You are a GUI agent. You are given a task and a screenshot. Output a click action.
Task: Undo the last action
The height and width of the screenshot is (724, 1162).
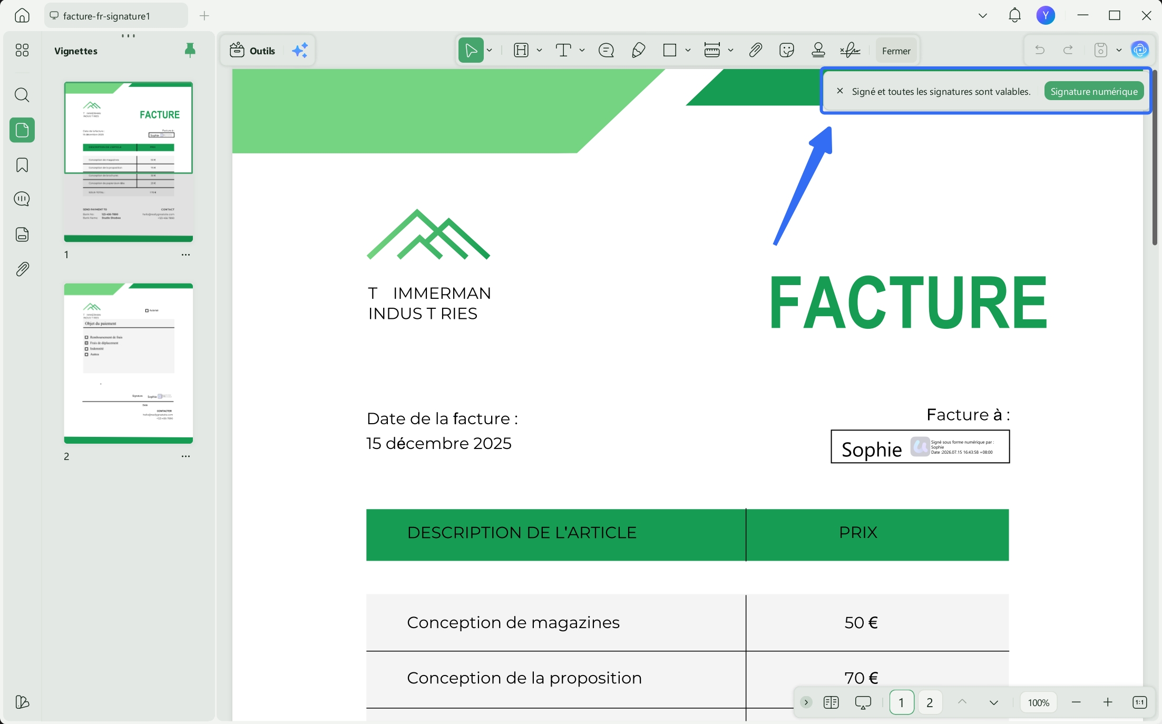pos(1040,51)
